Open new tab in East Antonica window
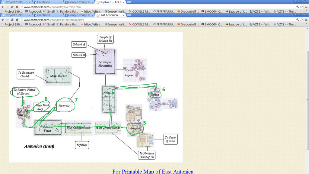 [x=129, y=15]
